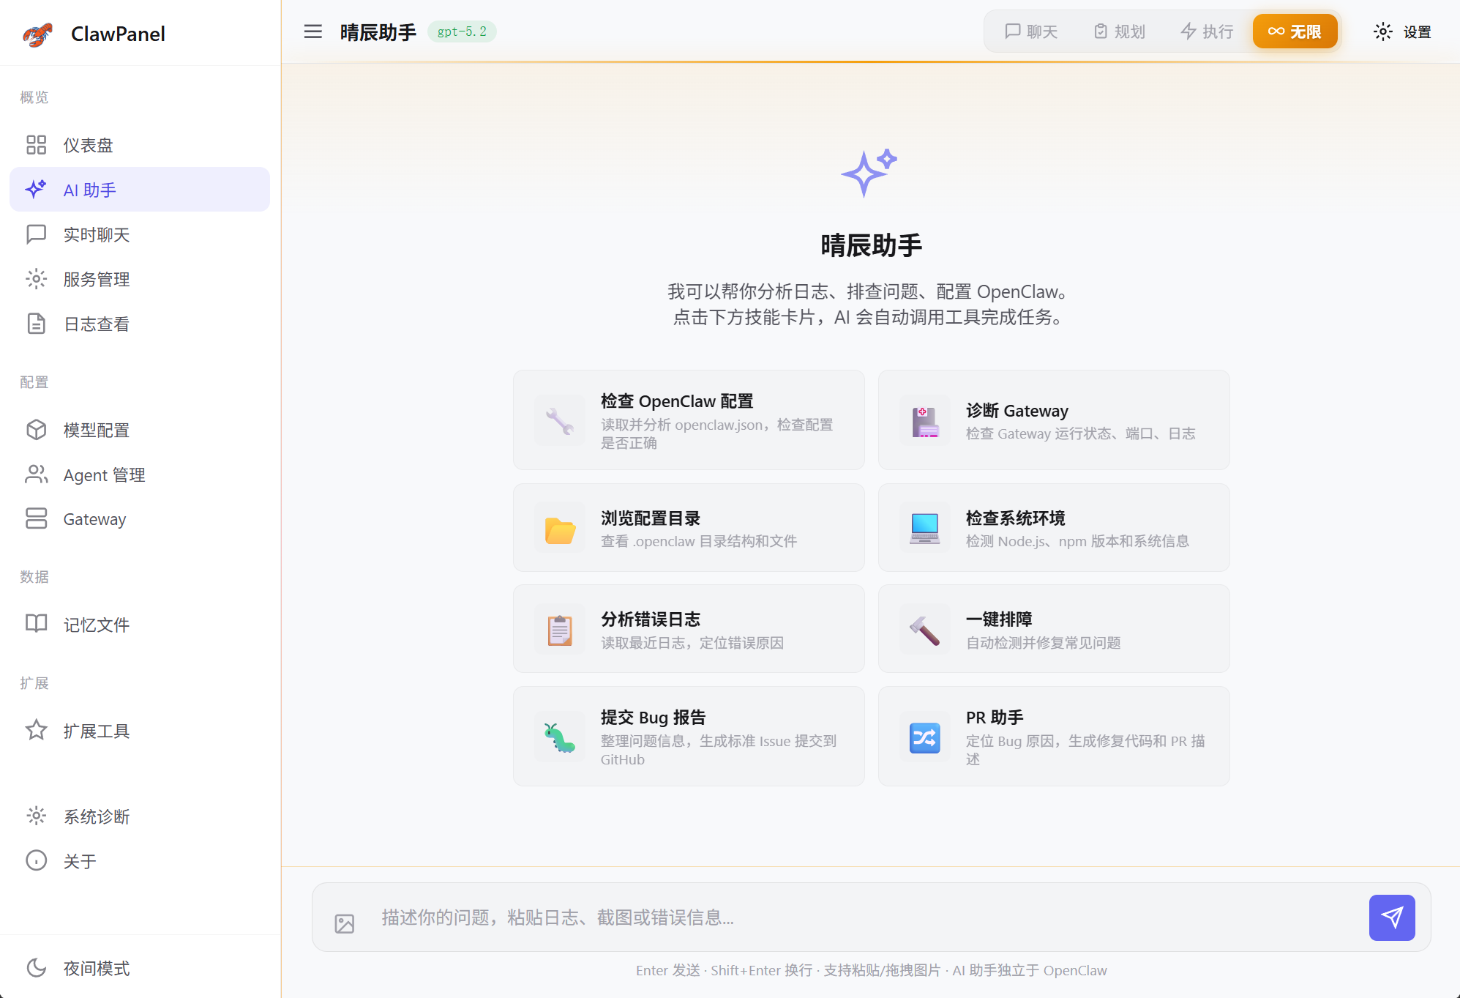
Task: Expand the 设置 settings panel
Action: pos(1402,31)
